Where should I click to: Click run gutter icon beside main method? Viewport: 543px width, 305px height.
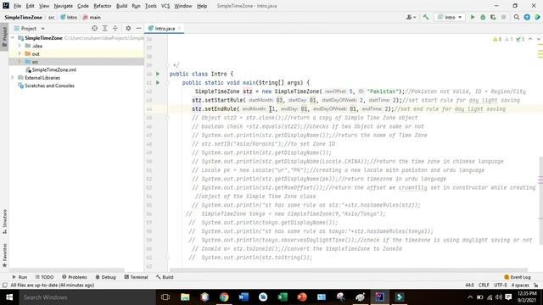158,83
